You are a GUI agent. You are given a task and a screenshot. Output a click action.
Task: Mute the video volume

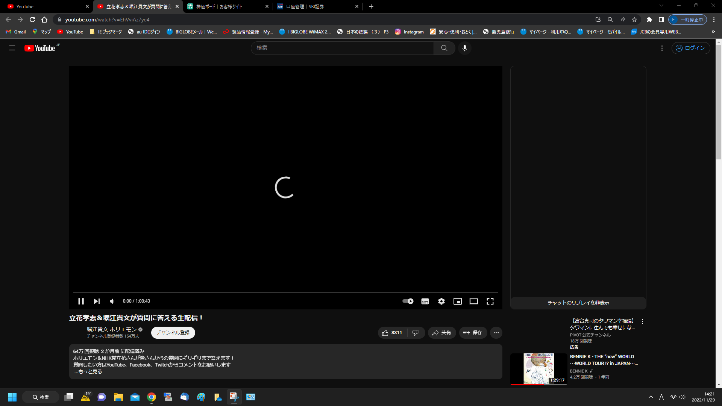tap(112, 301)
